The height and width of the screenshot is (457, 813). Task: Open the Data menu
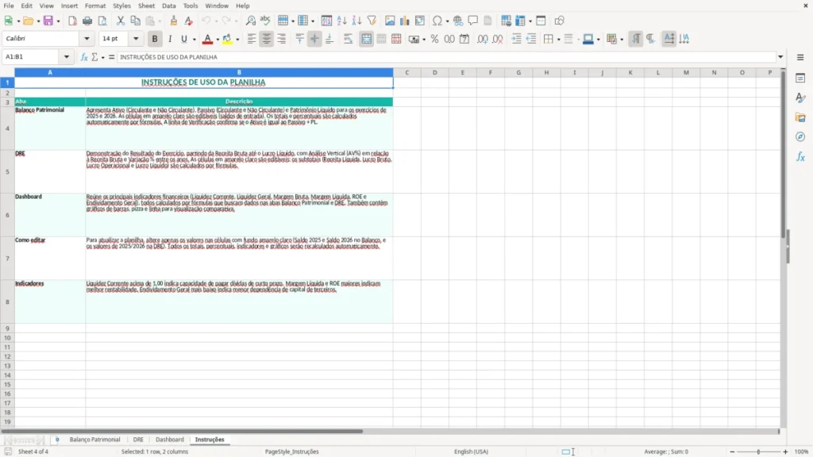(169, 6)
